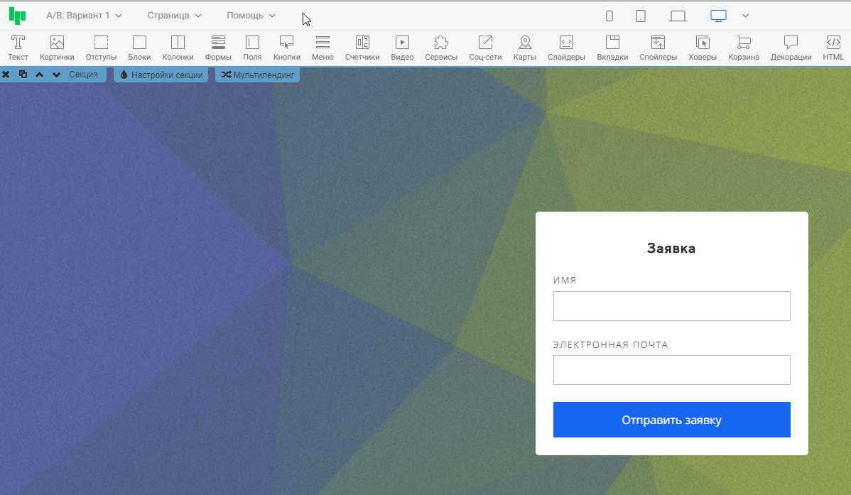
Task: Switch to mobile phone preview
Action: pyautogui.click(x=609, y=16)
